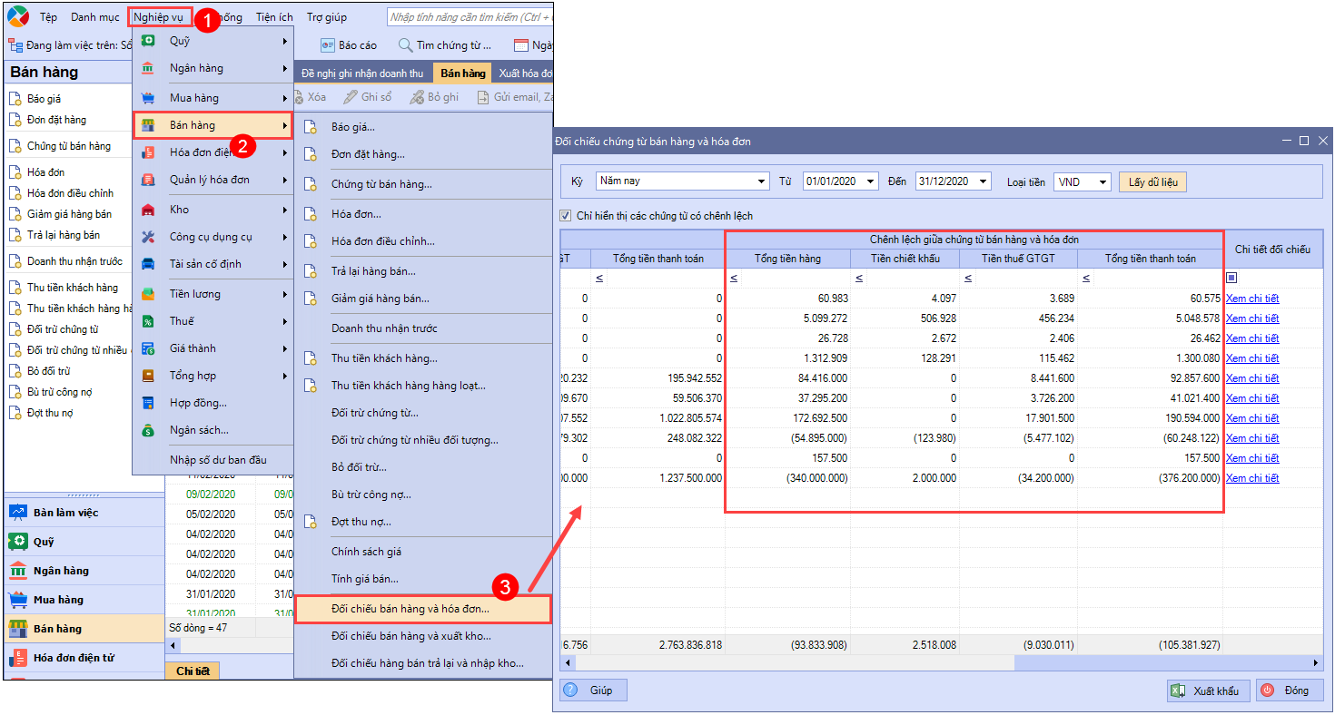Expand the Kho submenu arrow

pos(284,210)
